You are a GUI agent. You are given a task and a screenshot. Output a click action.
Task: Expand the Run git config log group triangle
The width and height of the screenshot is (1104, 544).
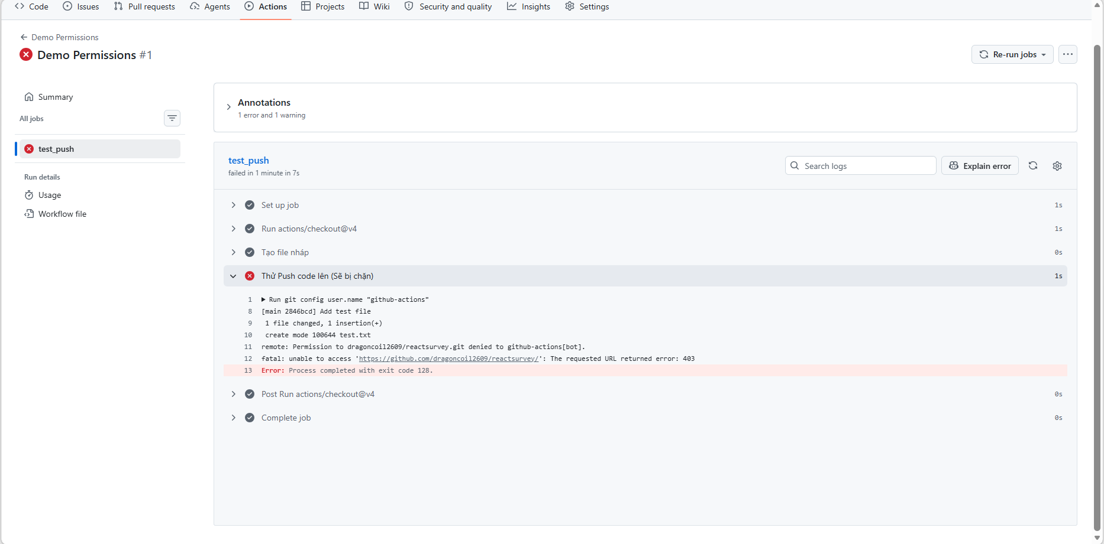263,299
